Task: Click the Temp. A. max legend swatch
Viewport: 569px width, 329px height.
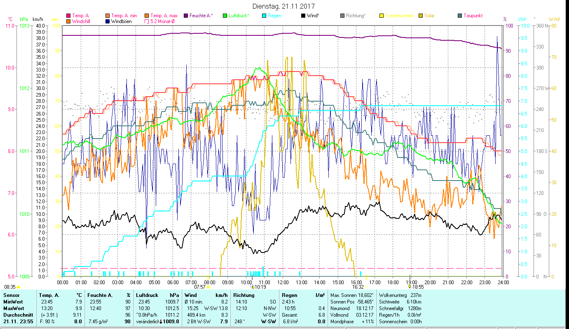Action: point(147,16)
